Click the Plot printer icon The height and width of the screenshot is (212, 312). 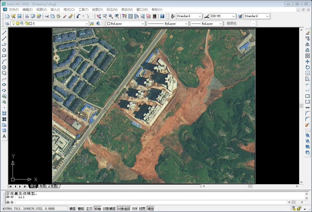pos(27,16)
